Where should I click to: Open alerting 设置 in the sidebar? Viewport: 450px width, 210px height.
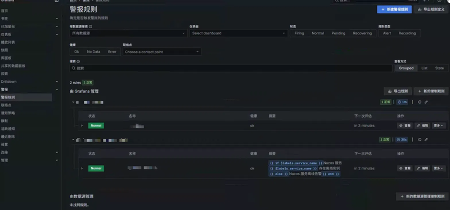4,145
